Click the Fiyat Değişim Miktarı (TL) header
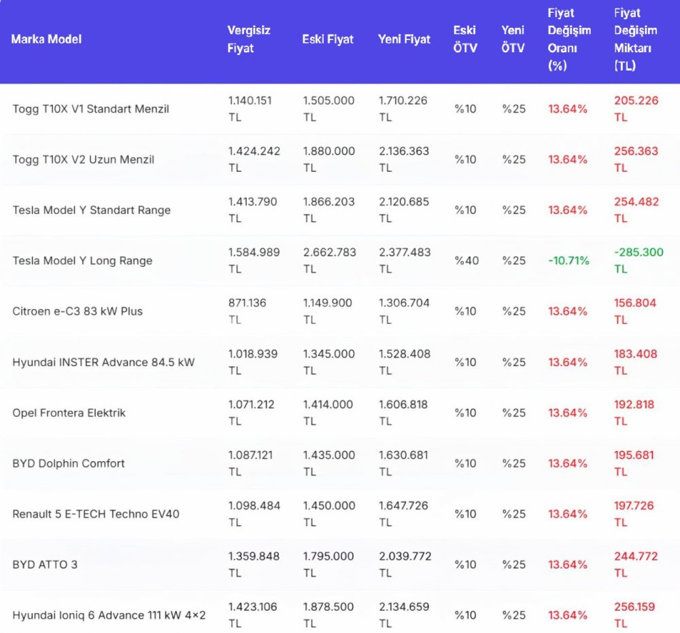Viewport: 680px width, 633px height. pos(635,39)
